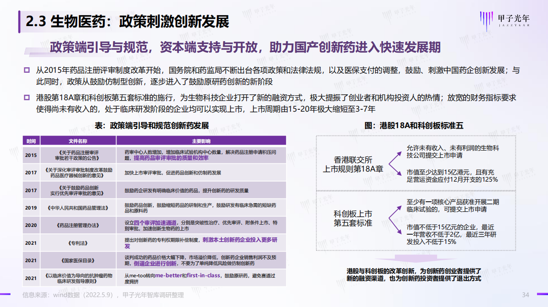The width and height of the screenshot is (548, 307).
Task: Click the 《国家医保目录》 document name cell
Action: 77,260
